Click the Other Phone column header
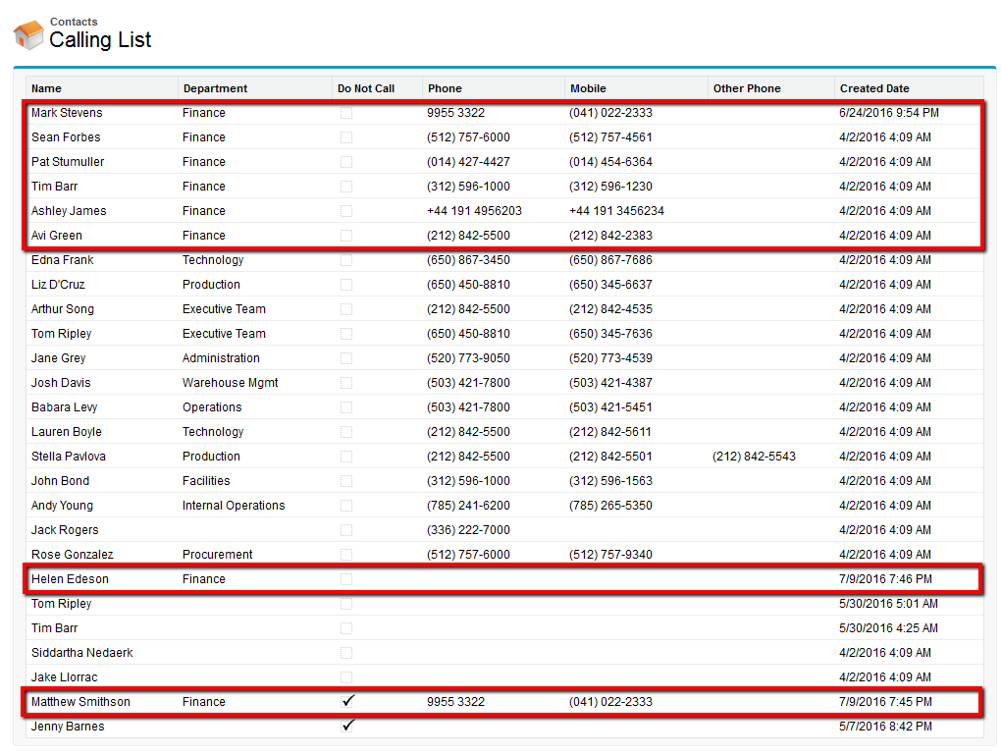The width and height of the screenshot is (1002, 756). (747, 88)
